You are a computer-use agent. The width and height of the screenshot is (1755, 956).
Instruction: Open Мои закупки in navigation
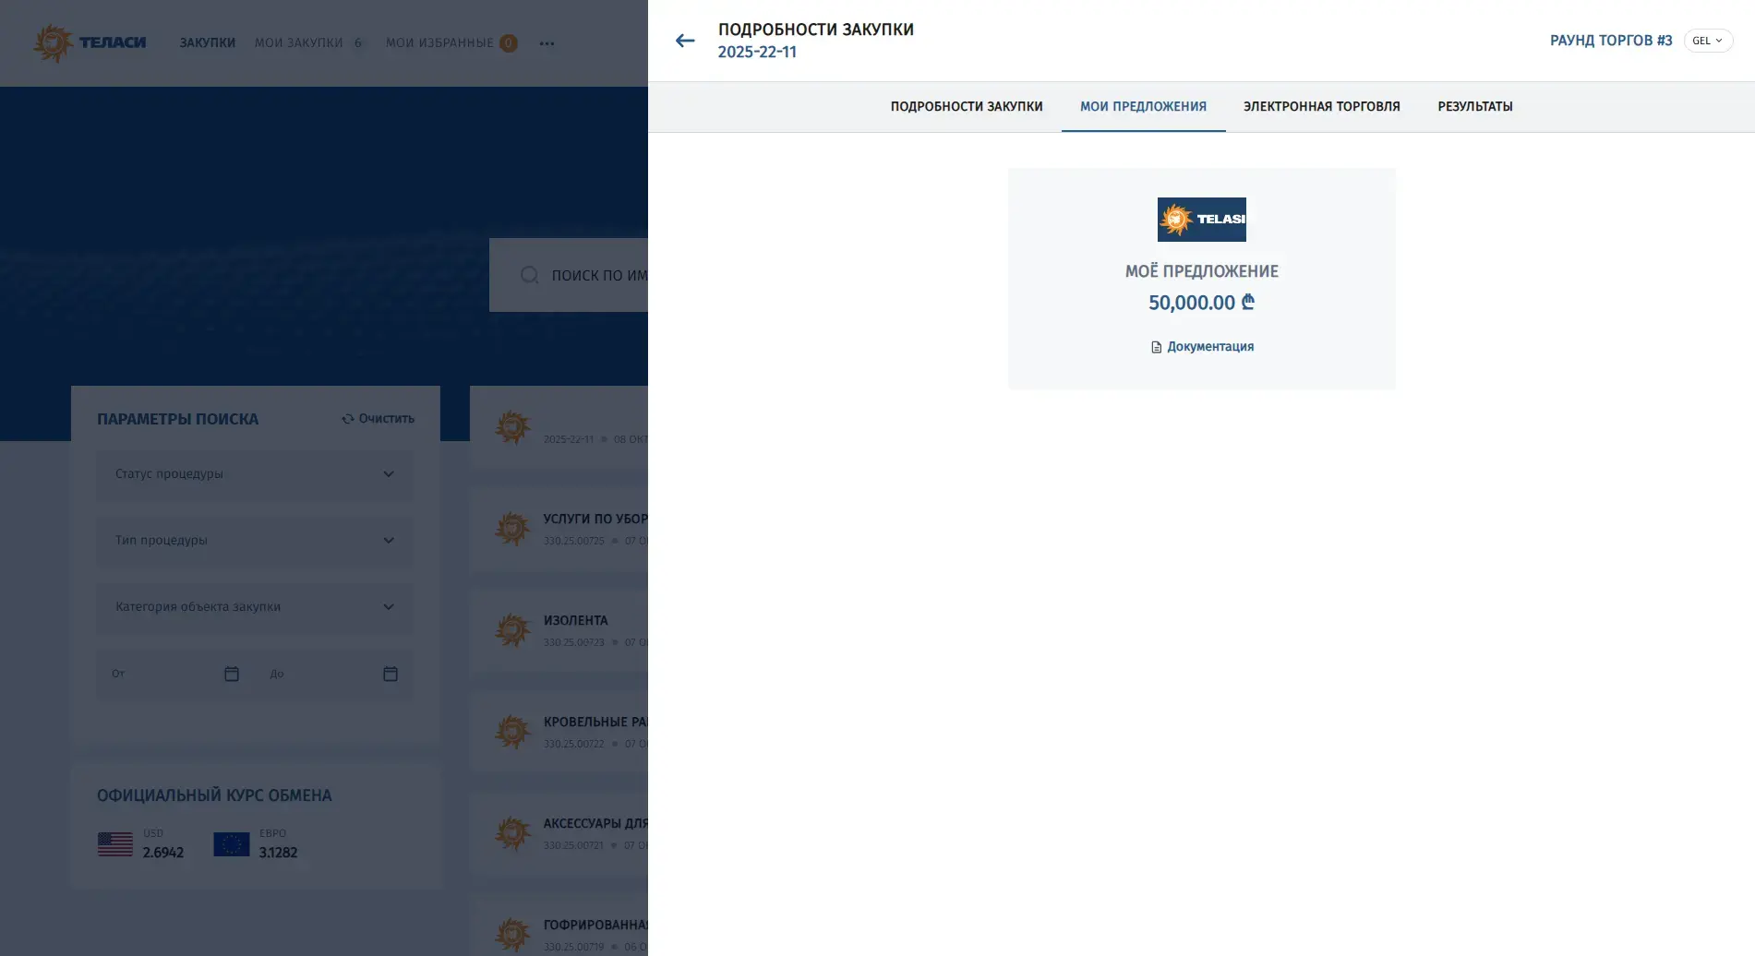pyautogui.click(x=298, y=43)
